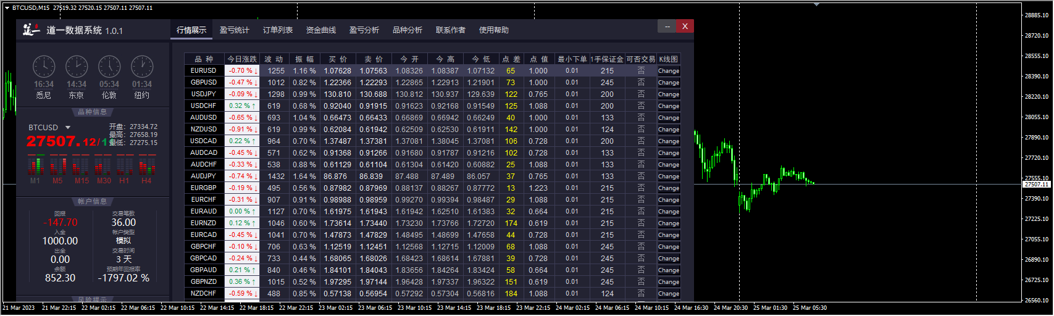Click the 道一 logo in the title bar

click(x=31, y=30)
